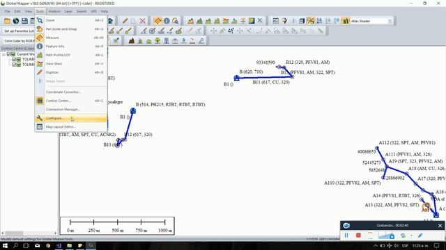Open the Color Lidar by RGB dropdown
Image resolution: width=446 pixels, height=250 pixels.
pos(19,41)
